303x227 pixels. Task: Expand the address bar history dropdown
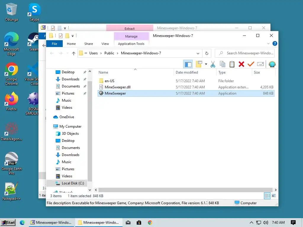click(x=198, y=53)
